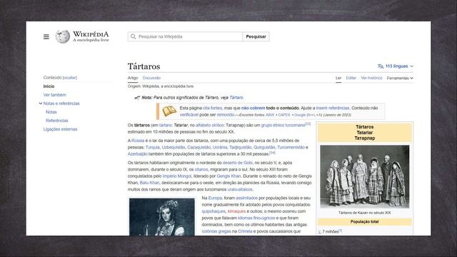Jump to Referências subsection
The height and width of the screenshot is (257, 457).
point(57,121)
